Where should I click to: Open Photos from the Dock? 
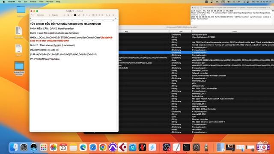click(x=53, y=147)
